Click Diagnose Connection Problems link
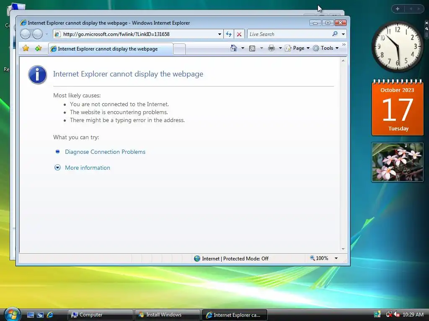 tap(105, 152)
